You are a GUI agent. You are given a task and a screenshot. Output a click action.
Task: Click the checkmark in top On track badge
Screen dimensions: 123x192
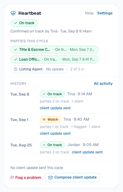pyautogui.click(x=16, y=23)
